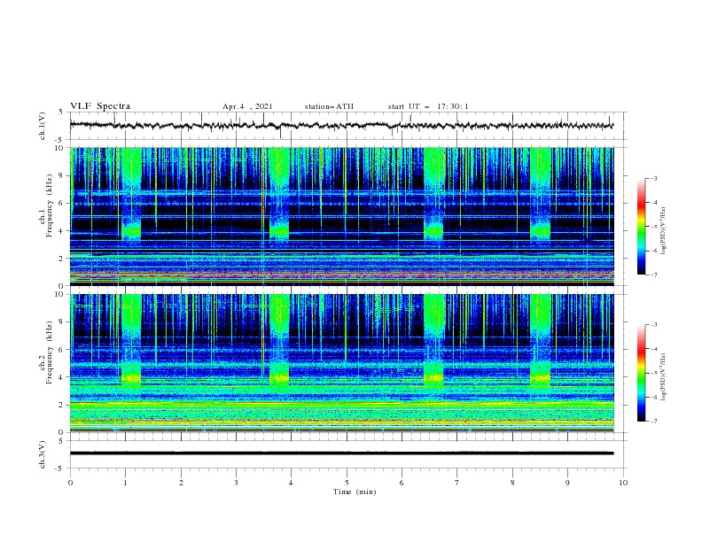Click time axis tick label '1'
The width and height of the screenshot is (702, 542).
[x=125, y=483]
